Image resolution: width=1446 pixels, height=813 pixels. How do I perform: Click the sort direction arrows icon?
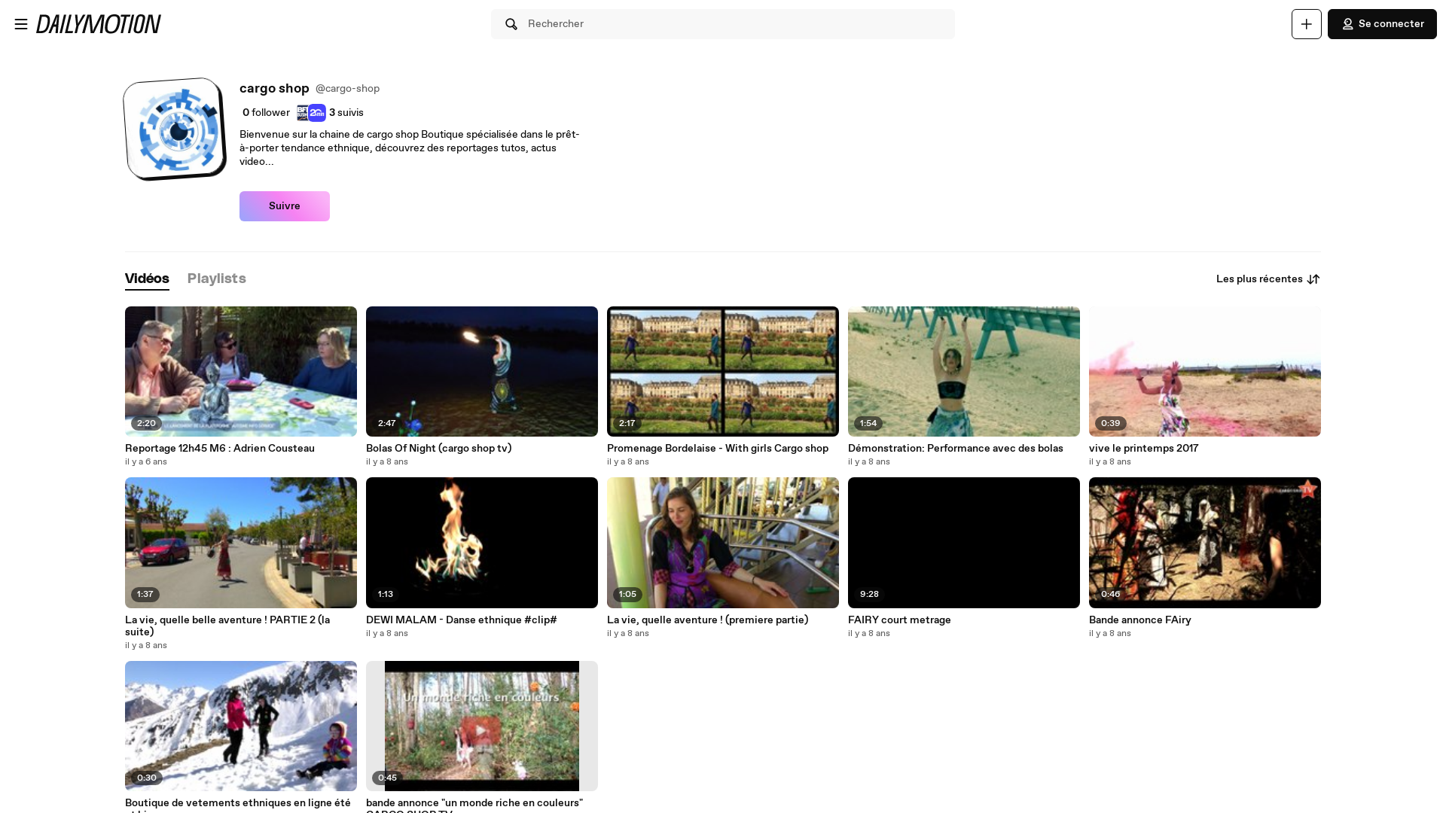coord(1313,279)
